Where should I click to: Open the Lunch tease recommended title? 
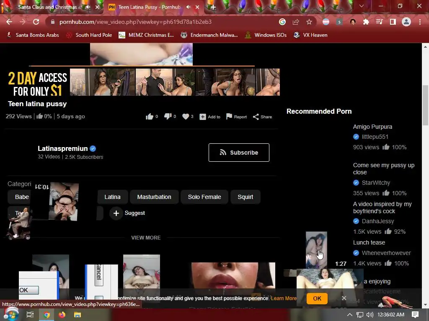[x=369, y=242]
